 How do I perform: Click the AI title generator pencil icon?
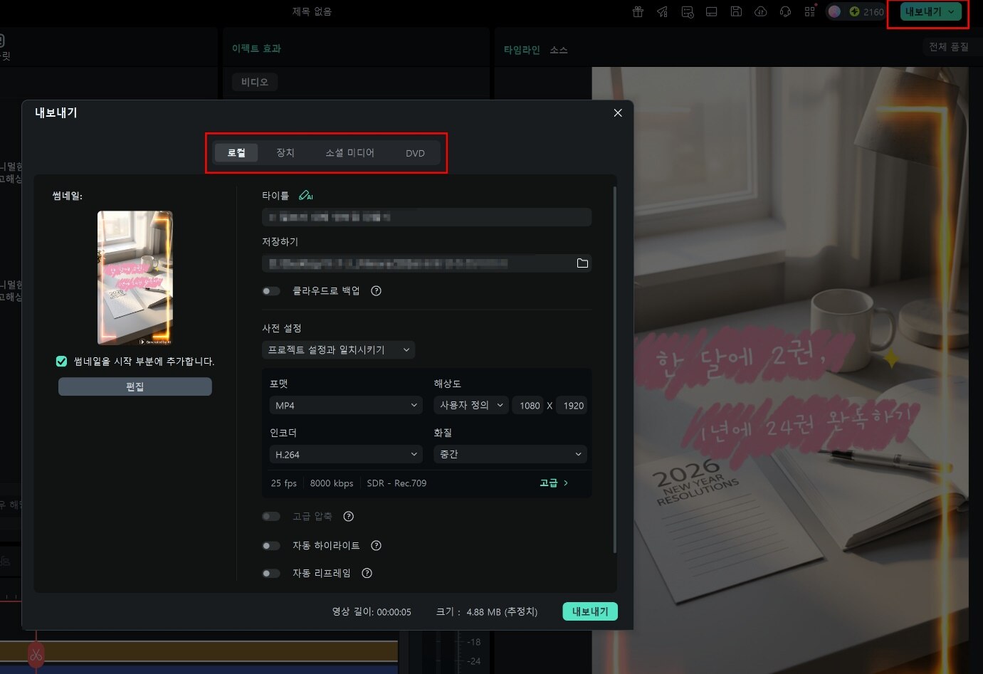(305, 196)
